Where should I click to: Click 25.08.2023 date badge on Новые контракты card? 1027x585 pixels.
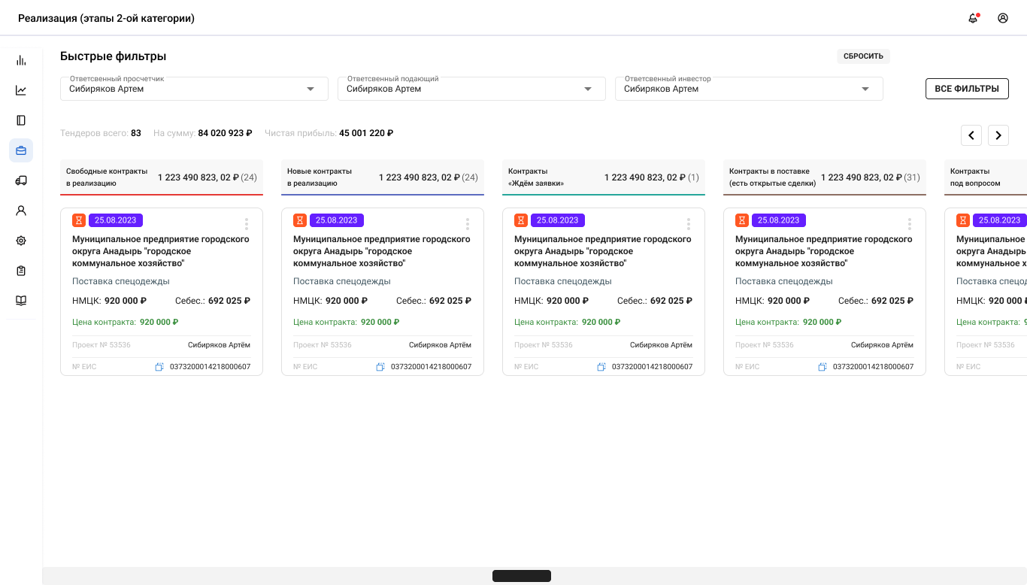coord(337,220)
